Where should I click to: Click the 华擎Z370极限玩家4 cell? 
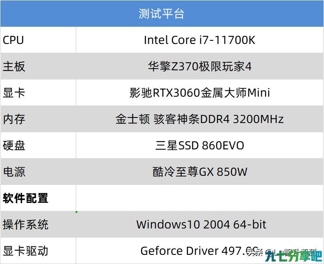[199, 66]
